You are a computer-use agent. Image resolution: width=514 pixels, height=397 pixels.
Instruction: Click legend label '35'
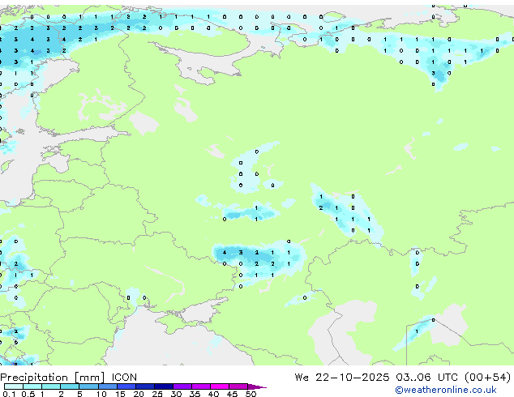[195, 394]
